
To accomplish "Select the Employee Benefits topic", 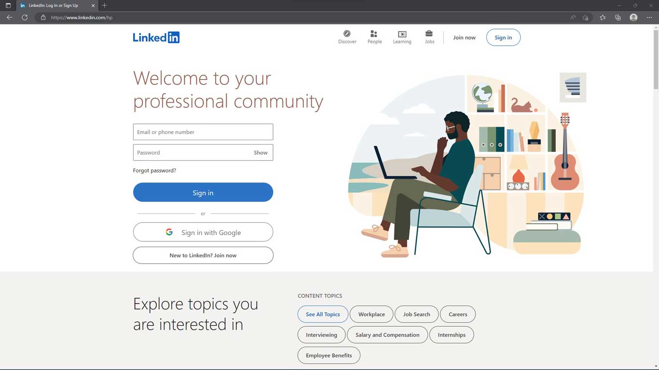I will pyautogui.click(x=329, y=356).
